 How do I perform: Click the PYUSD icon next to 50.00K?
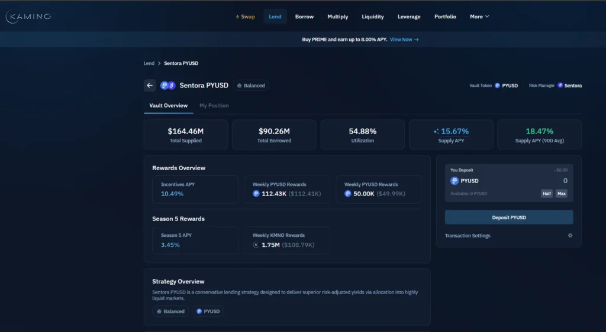pos(348,194)
